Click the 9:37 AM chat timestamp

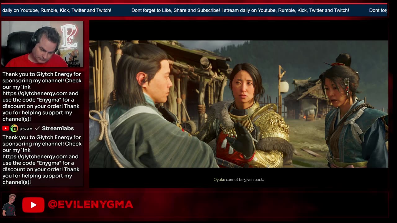(x=26, y=129)
